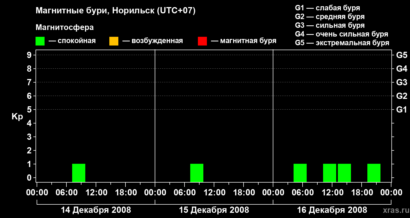Select the earliest green bar on 16 December
Image resolution: width=410 pixels, height=218 pixels.
coord(300,173)
